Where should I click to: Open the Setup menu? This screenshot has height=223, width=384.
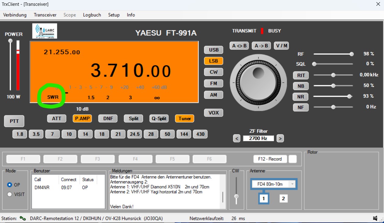114,15
